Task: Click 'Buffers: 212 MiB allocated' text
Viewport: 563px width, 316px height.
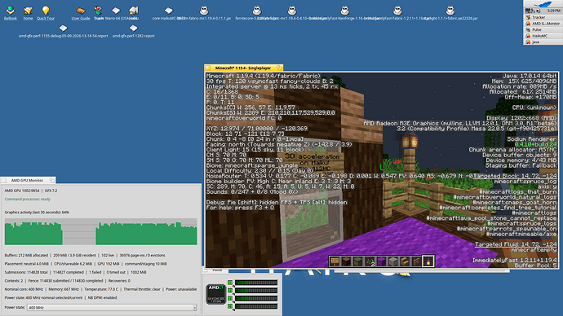Action: (x=26, y=256)
